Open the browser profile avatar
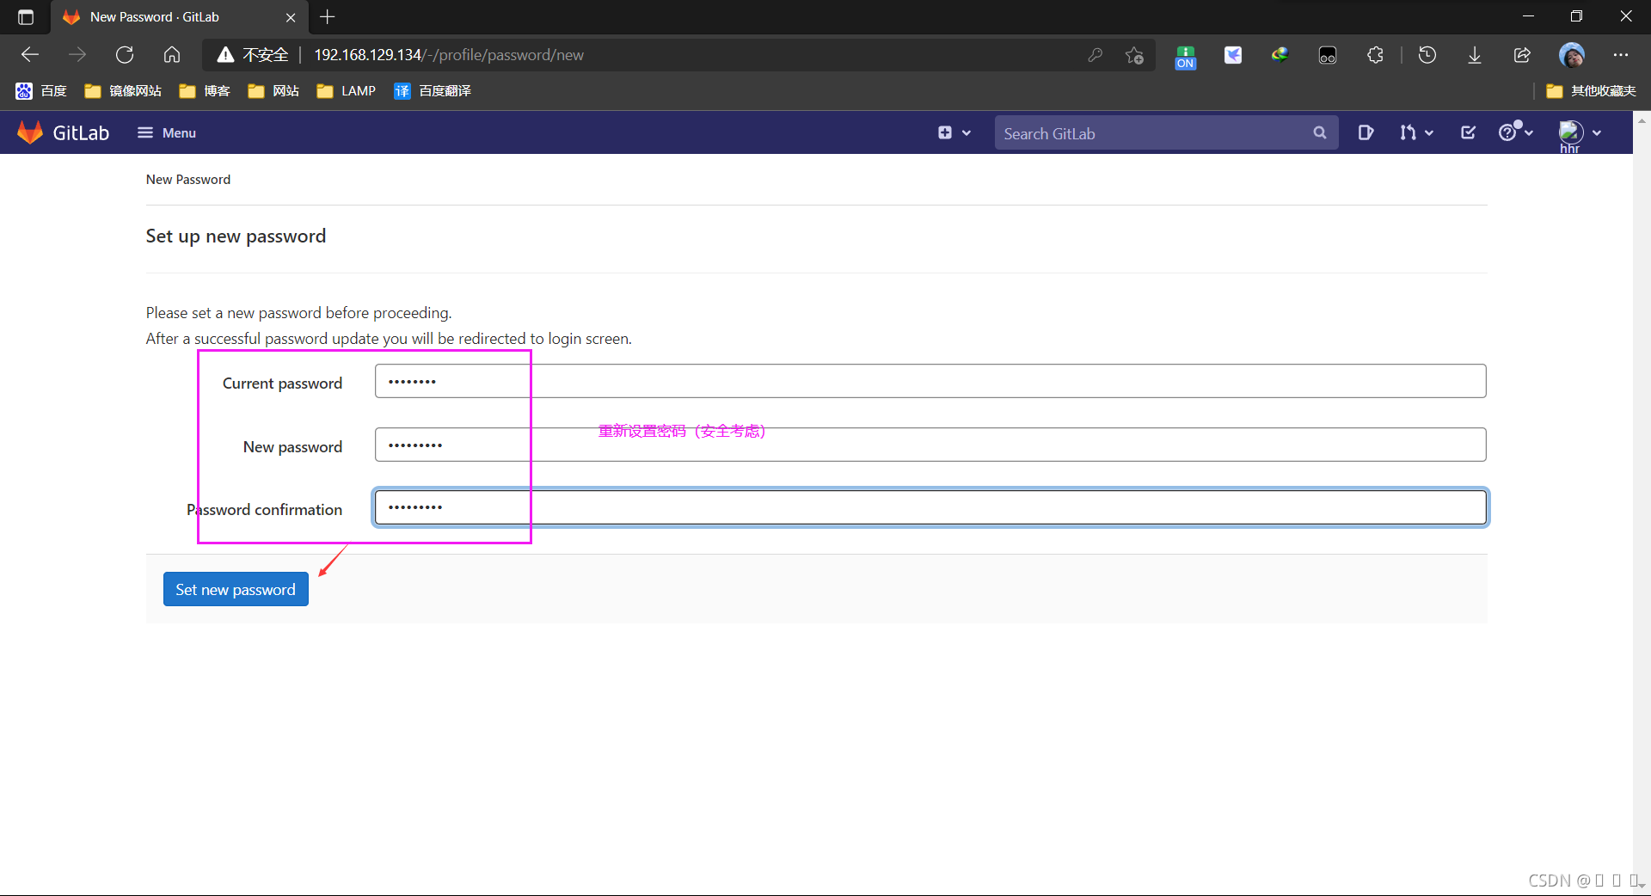This screenshot has width=1651, height=896. pos(1572,55)
